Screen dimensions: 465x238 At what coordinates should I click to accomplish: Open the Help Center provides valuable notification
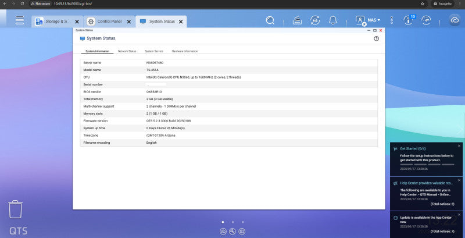point(427,183)
